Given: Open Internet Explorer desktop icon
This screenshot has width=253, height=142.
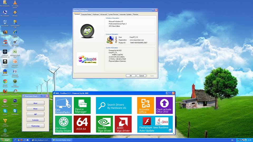Looking at the screenshot, I should [x=15, y=34].
